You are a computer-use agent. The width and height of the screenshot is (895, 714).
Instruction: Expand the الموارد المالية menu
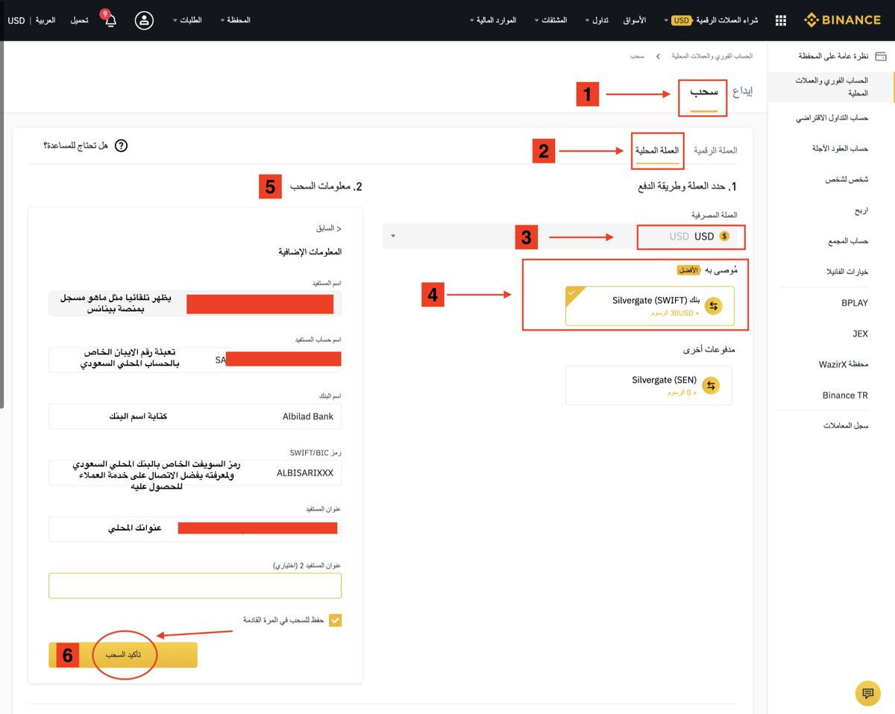(494, 20)
